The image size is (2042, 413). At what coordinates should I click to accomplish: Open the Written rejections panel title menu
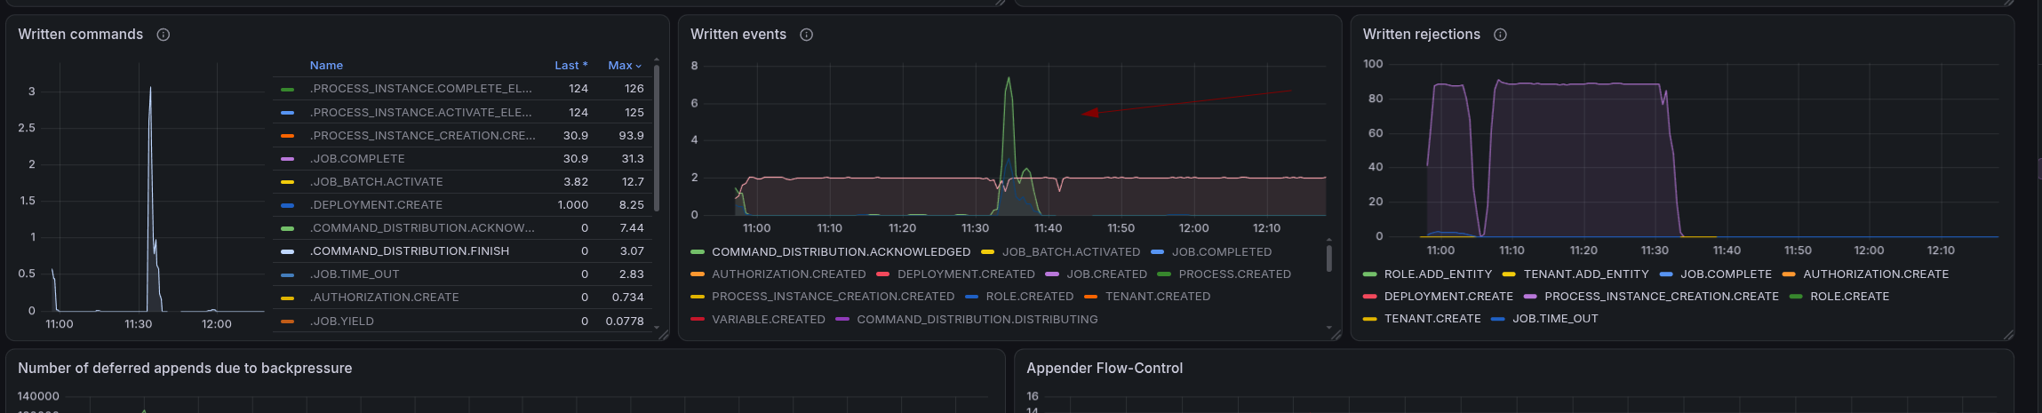[1422, 35]
